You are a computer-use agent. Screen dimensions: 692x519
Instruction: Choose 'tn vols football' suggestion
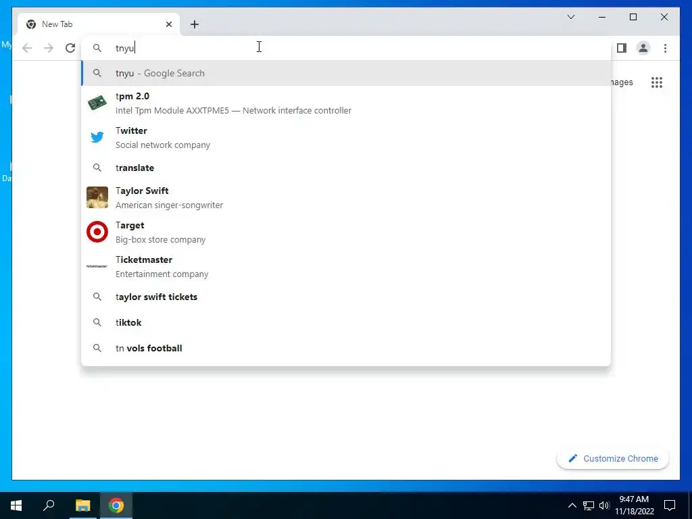point(346,348)
